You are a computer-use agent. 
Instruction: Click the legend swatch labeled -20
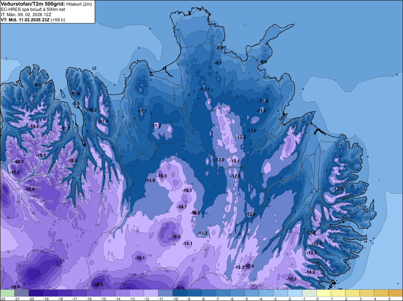[36, 293]
